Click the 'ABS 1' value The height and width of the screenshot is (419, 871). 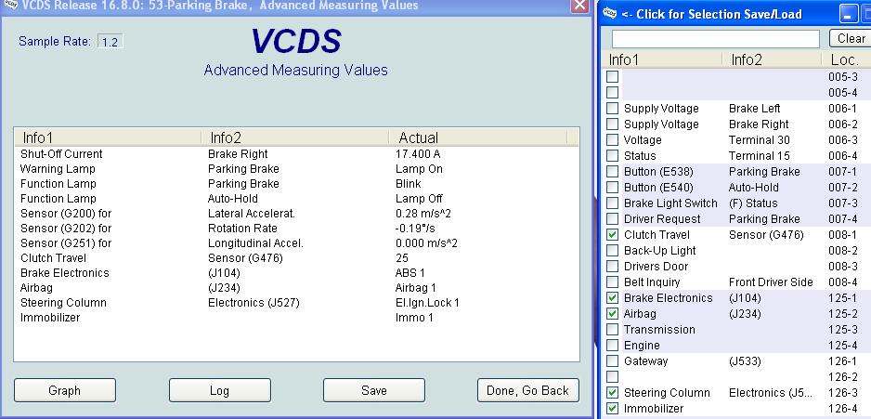pyautogui.click(x=411, y=273)
